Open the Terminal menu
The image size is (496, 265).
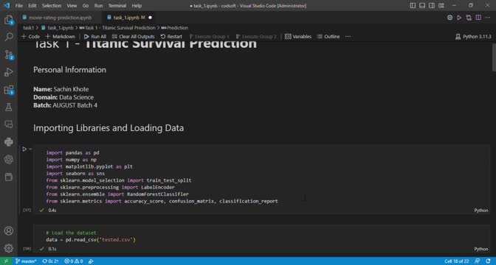pos(117,6)
